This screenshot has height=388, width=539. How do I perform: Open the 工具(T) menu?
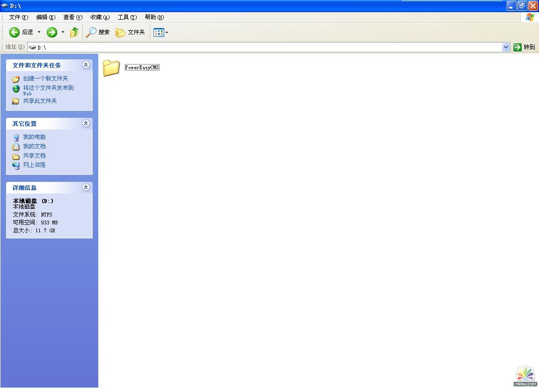(127, 17)
